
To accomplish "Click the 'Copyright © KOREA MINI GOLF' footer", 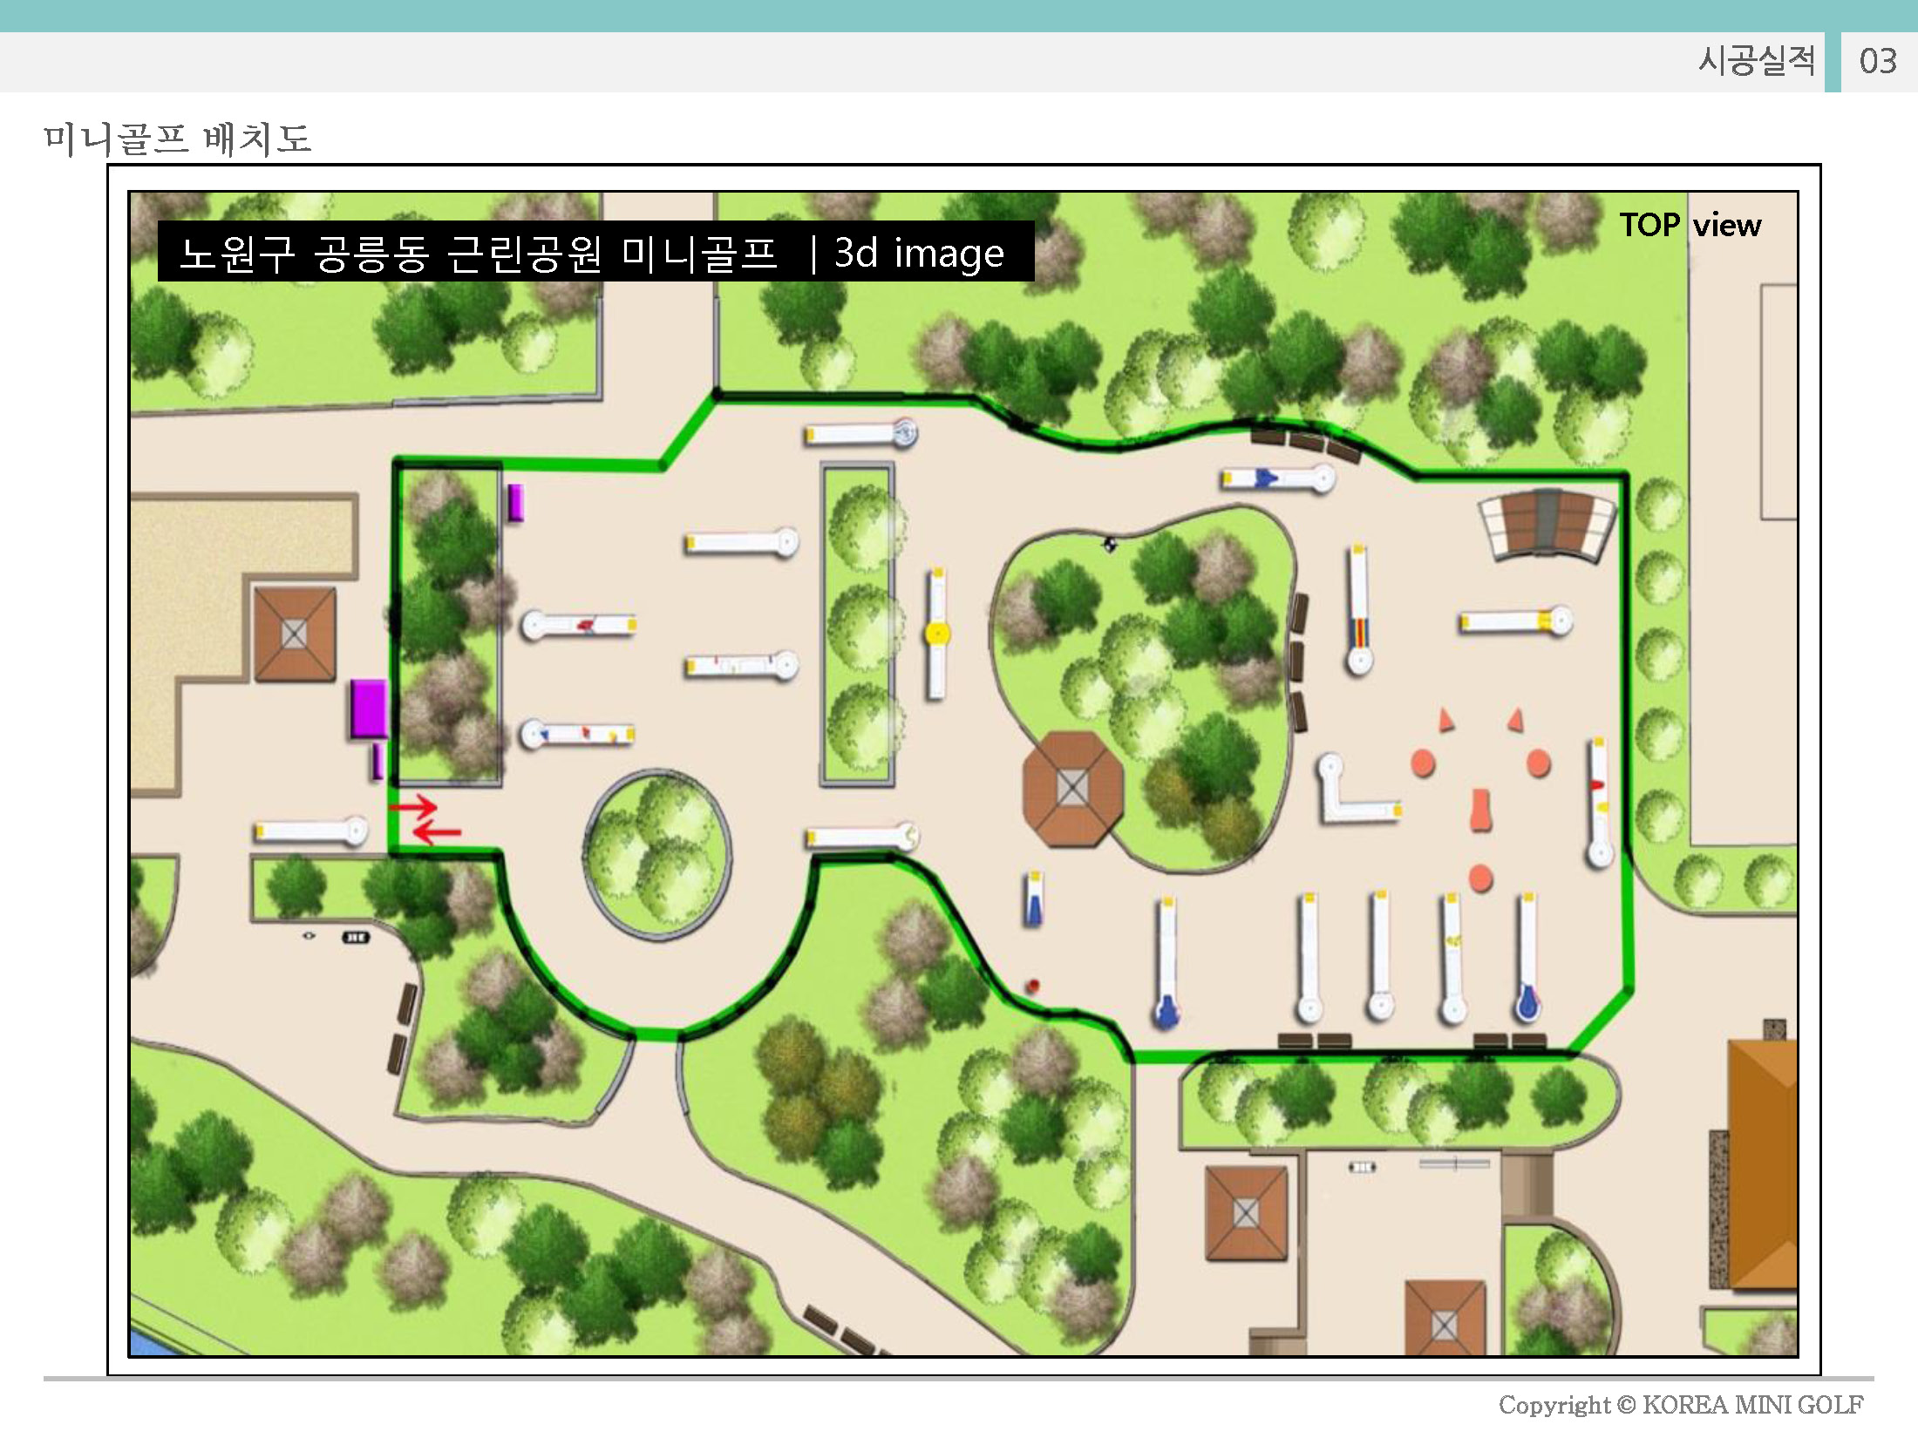I will [1681, 1405].
